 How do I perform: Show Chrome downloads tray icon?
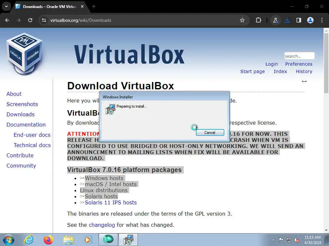coord(287,20)
